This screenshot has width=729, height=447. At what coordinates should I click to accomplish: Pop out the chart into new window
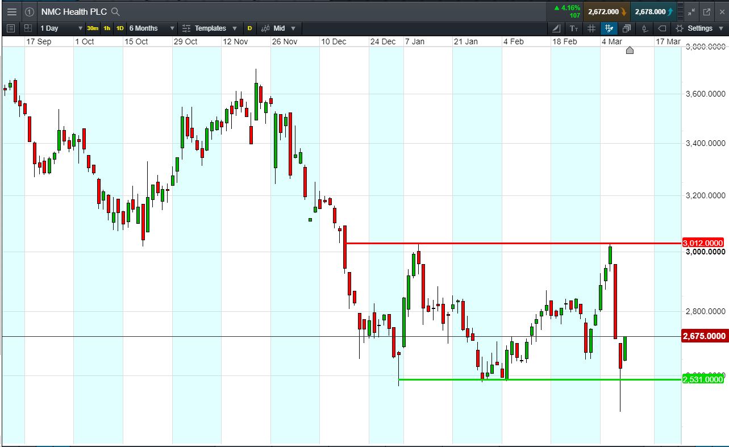click(707, 11)
